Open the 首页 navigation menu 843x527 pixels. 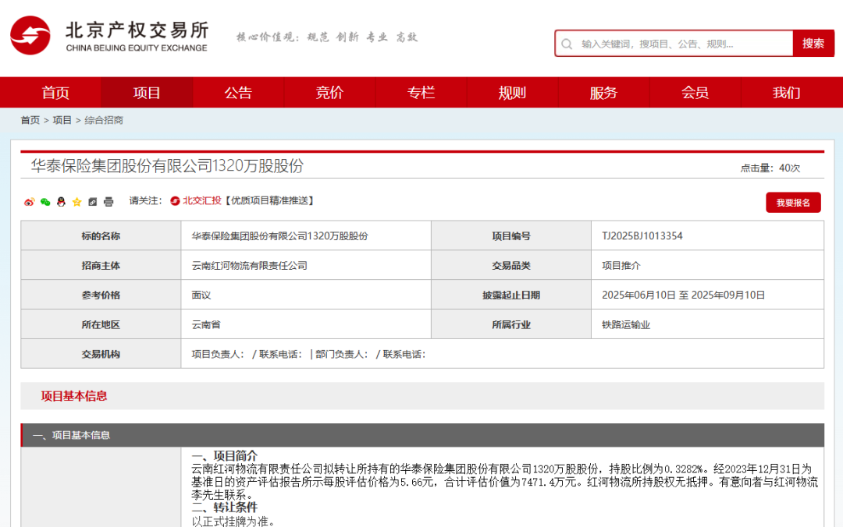pyautogui.click(x=55, y=93)
